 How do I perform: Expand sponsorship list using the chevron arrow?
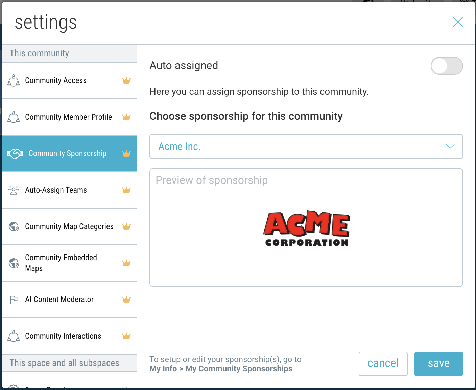tap(450, 146)
